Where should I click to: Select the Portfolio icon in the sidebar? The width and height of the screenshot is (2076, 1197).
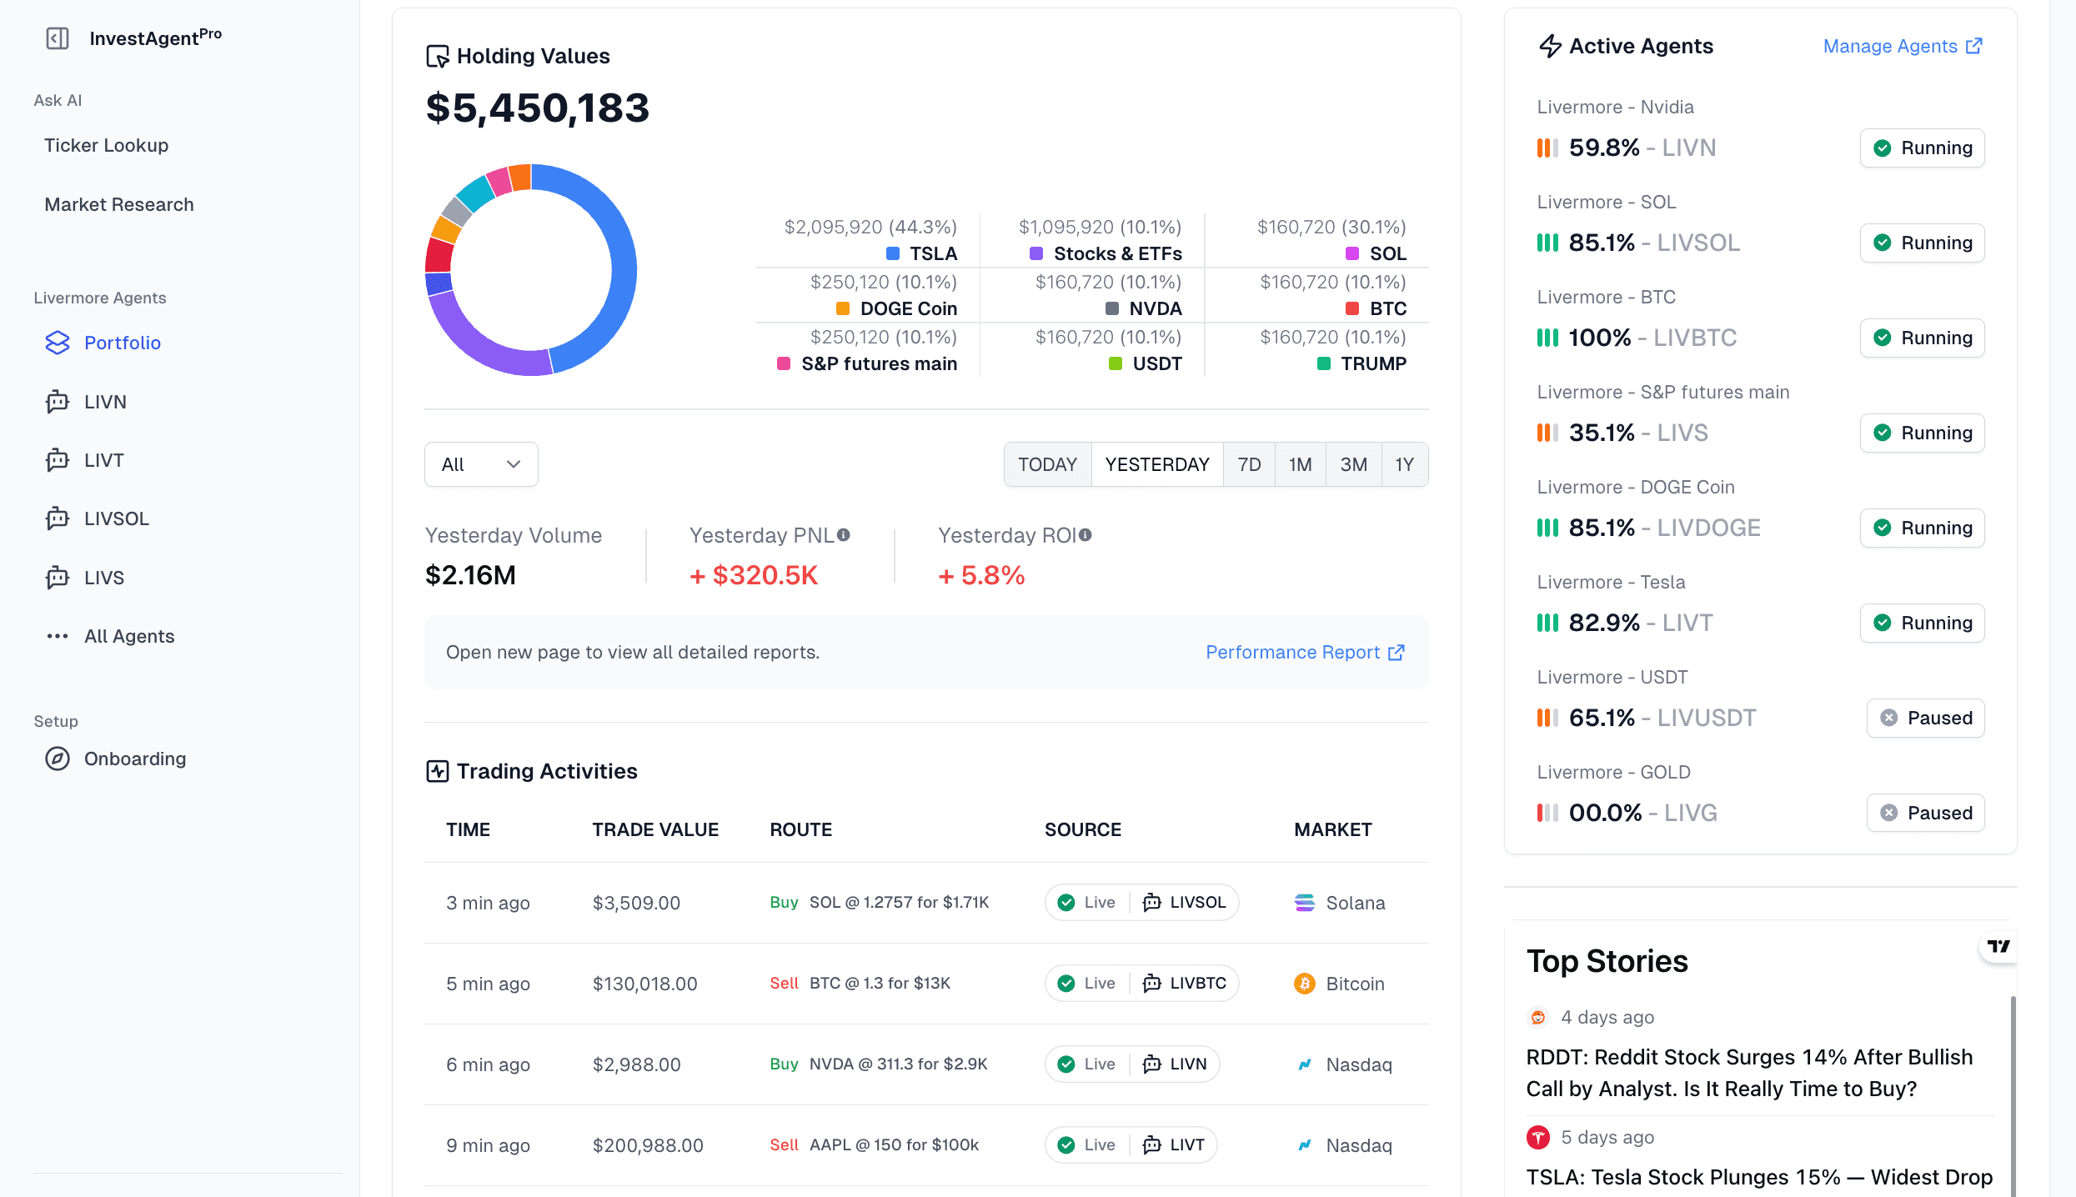click(57, 343)
